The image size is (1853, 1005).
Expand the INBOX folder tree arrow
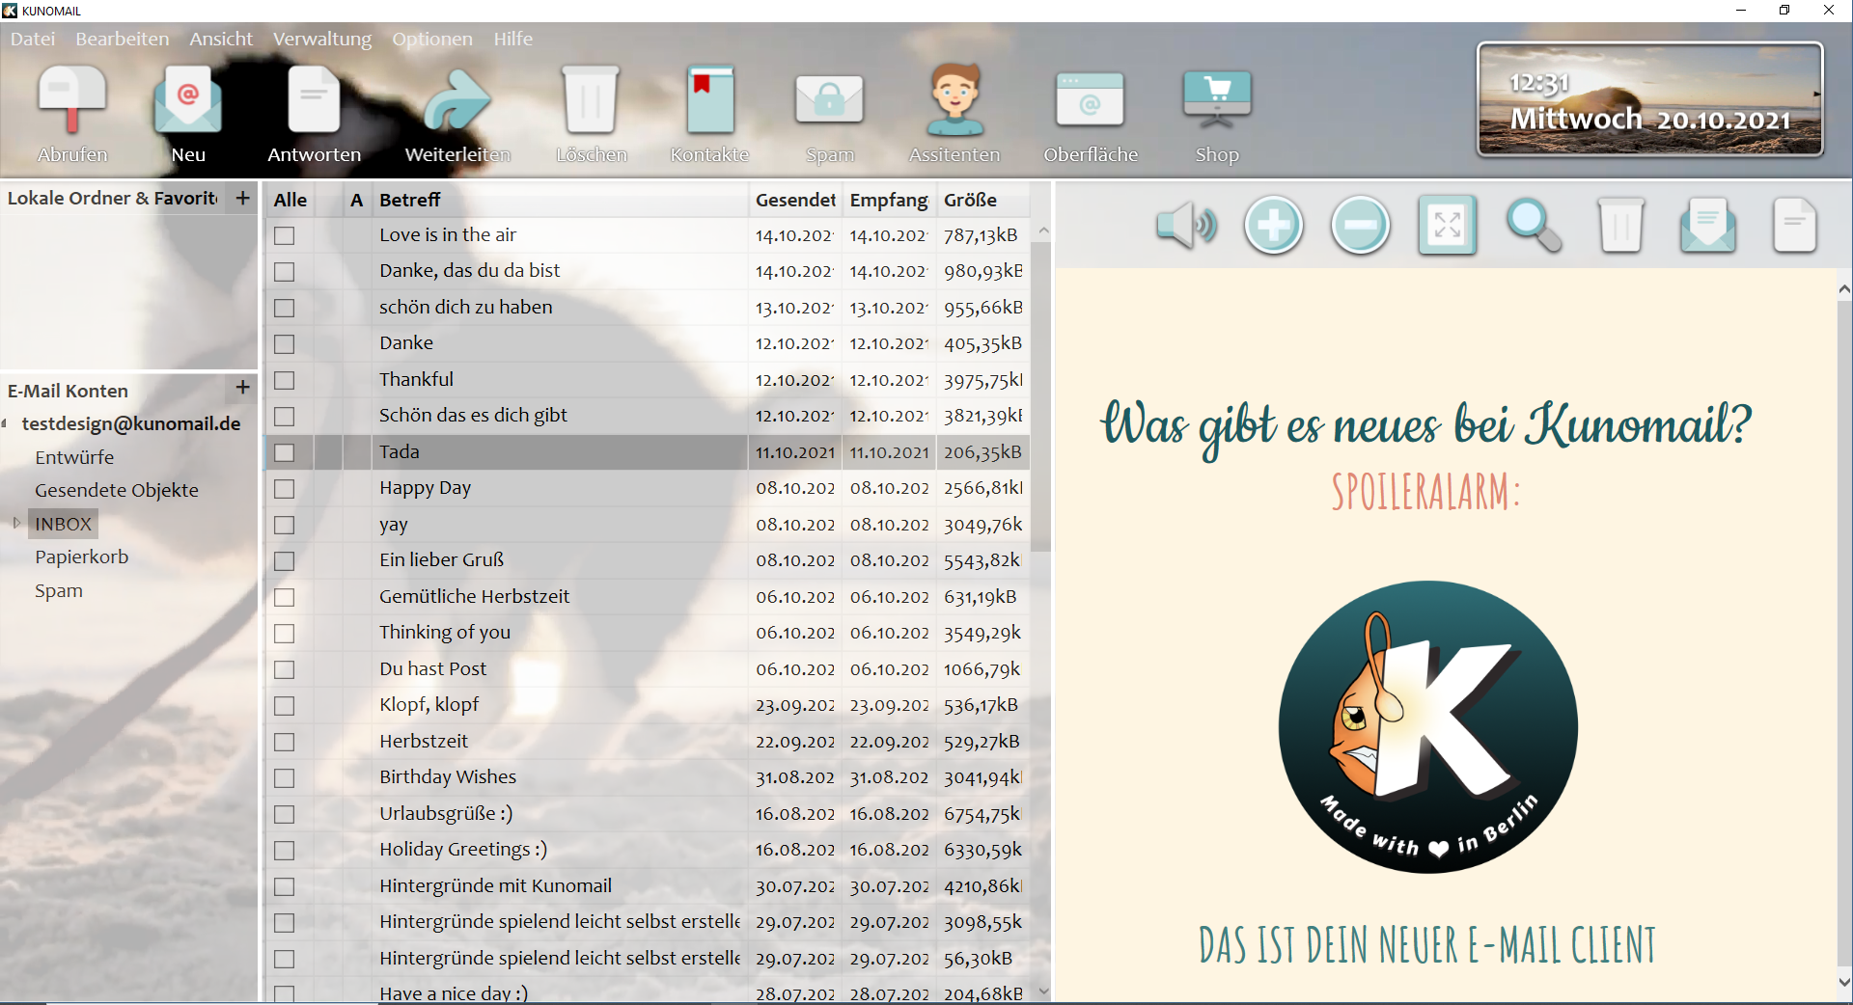(x=16, y=523)
